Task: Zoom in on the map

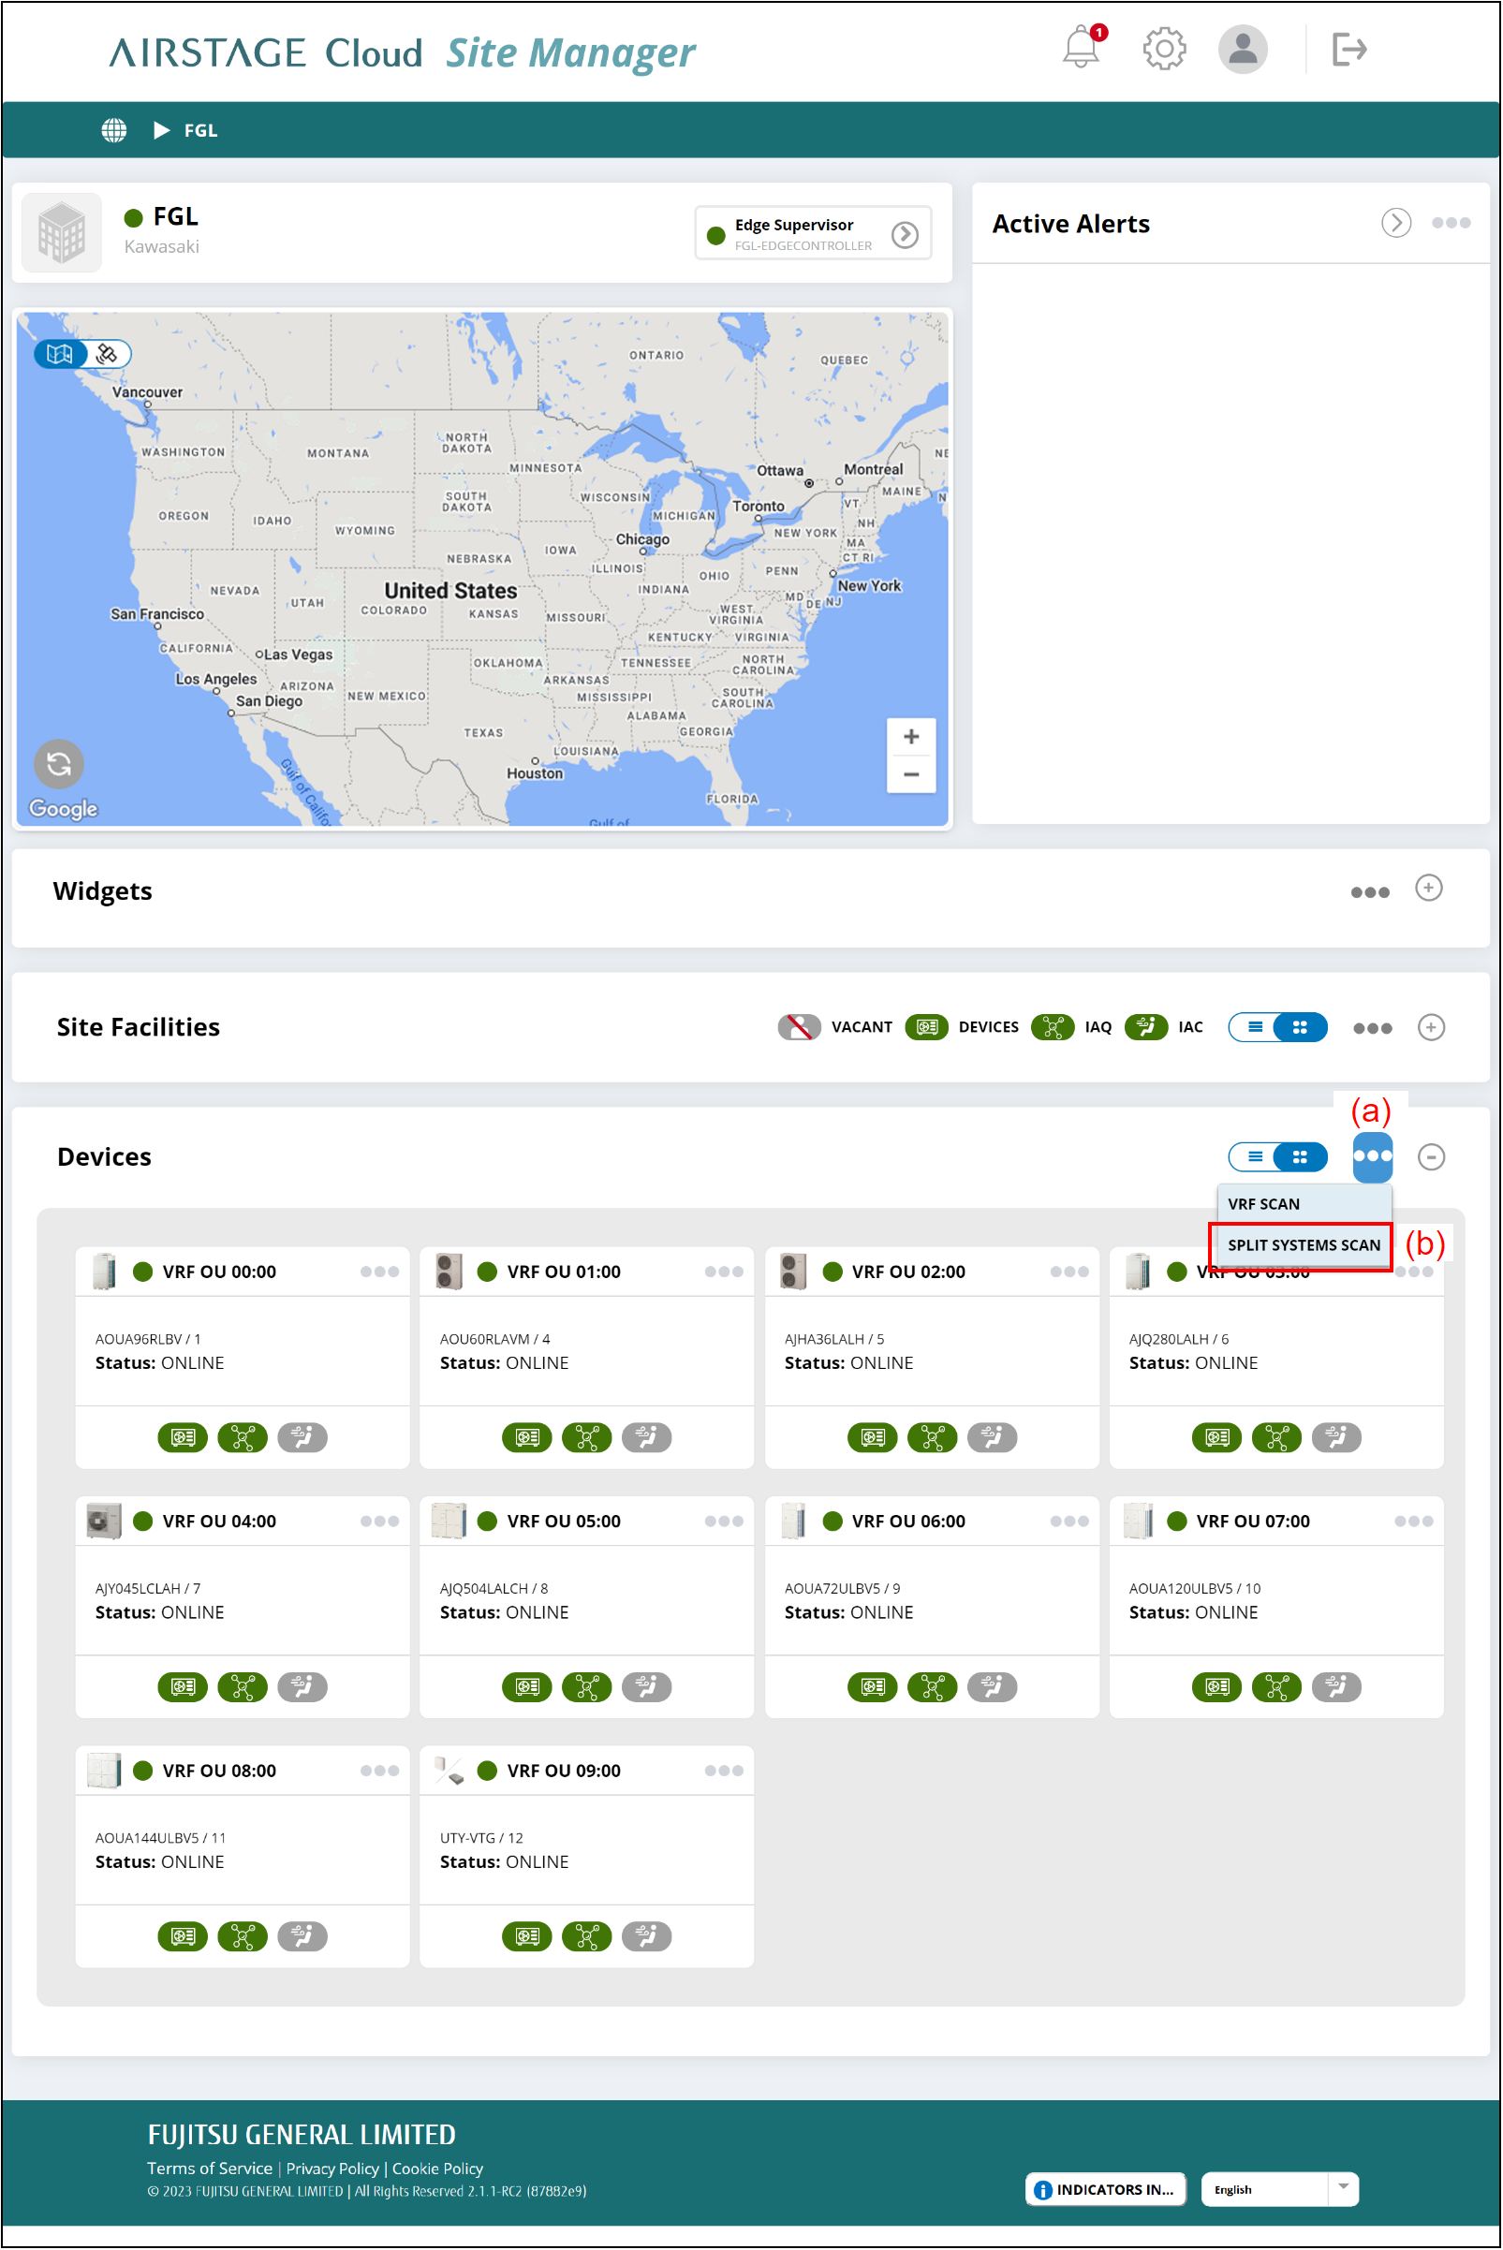Action: [x=910, y=737]
